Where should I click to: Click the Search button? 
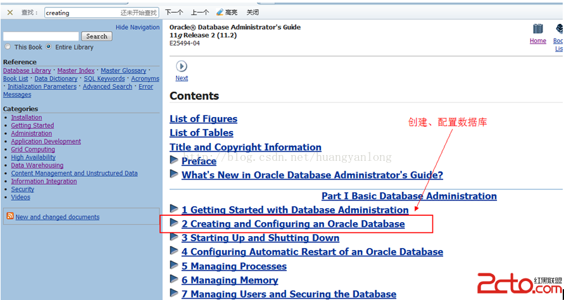[x=97, y=36]
